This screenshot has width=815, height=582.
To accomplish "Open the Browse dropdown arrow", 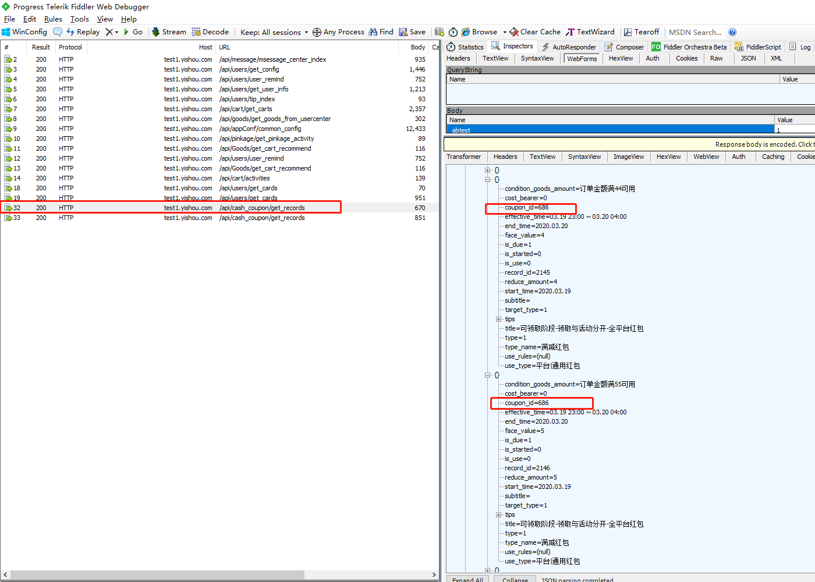I will 505,32.
